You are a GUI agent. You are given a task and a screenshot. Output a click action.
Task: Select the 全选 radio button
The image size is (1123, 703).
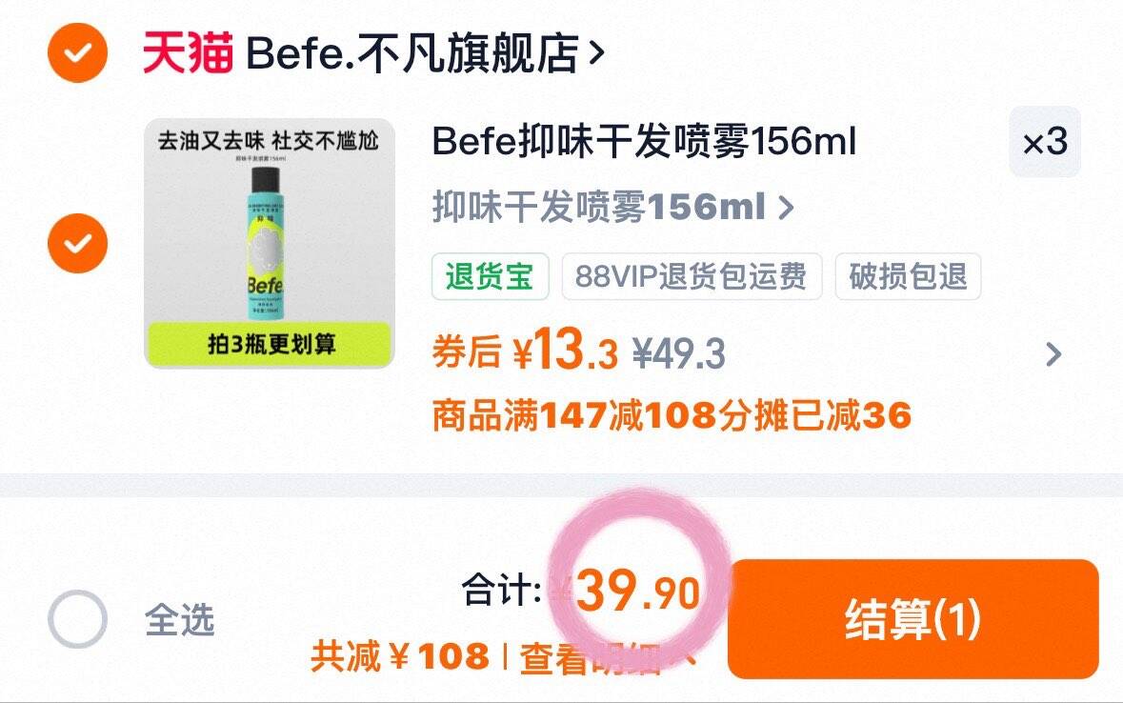click(77, 619)
